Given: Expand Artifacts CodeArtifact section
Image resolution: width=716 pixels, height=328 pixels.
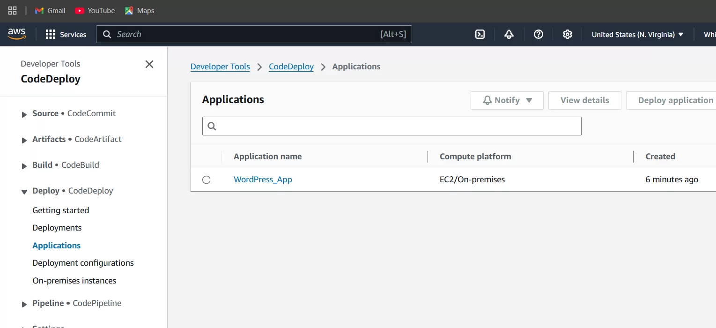Looking at the screenshot, I should [24, 140].
